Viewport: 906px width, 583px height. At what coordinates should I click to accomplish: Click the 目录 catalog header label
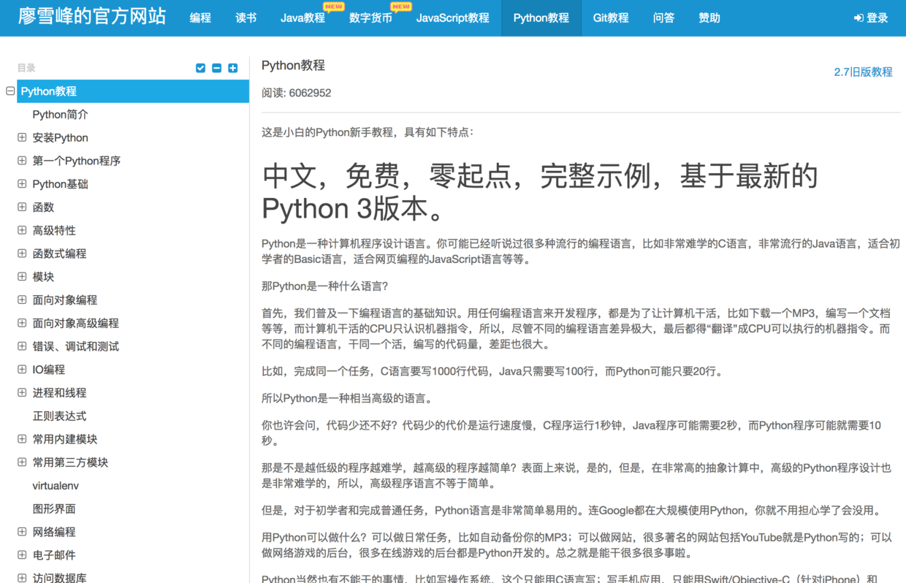point(26,68)
